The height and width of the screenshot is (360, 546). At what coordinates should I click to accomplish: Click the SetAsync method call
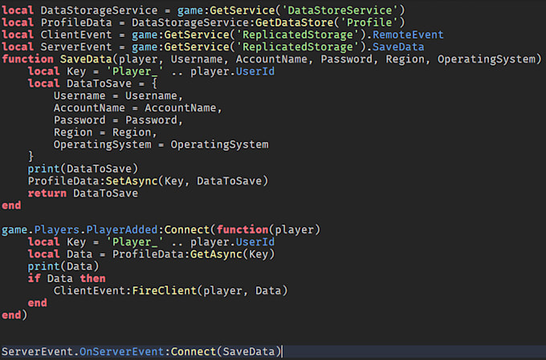pyautogui.click(x=132, y=181)
